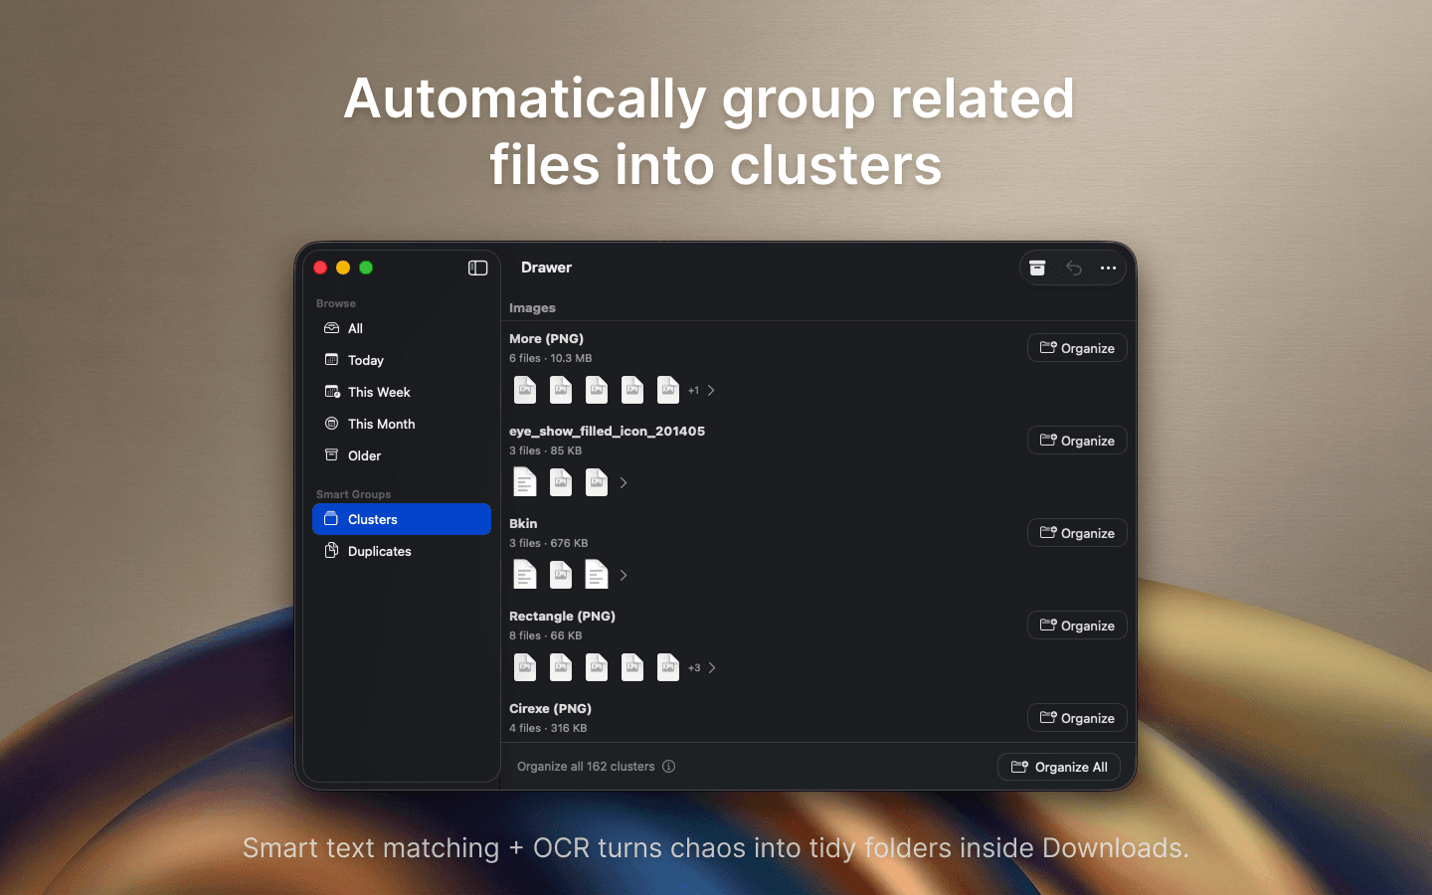Click the last text thumbnail in Bkin cluster
This screenshot has width=1432, height=895.
(597, 575)
